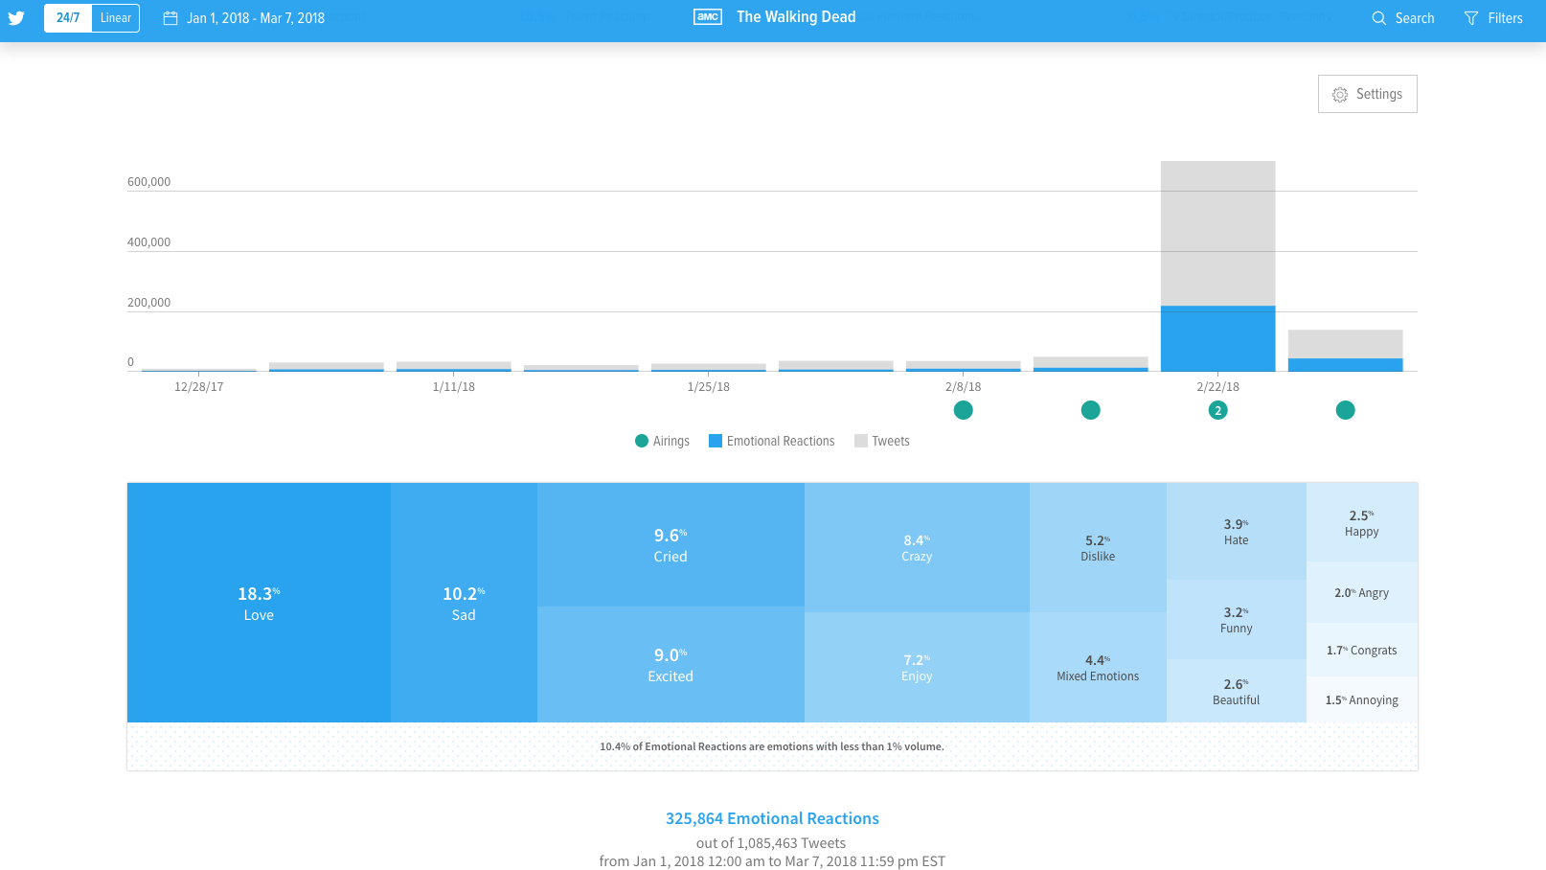Select the Annoying 1.5% tile
1546x870 pixels.
point(1362,699)
